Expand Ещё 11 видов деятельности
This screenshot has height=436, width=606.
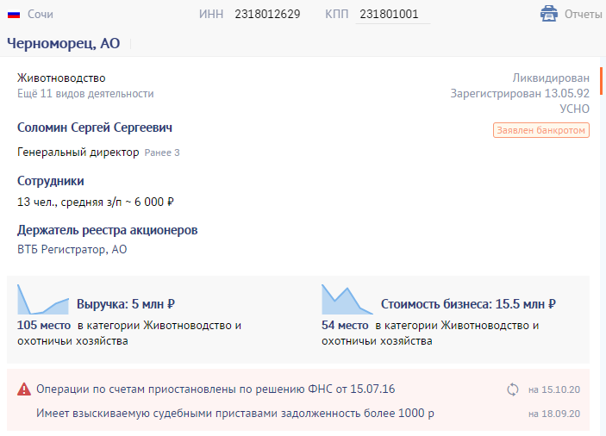(x=85, y=93)
